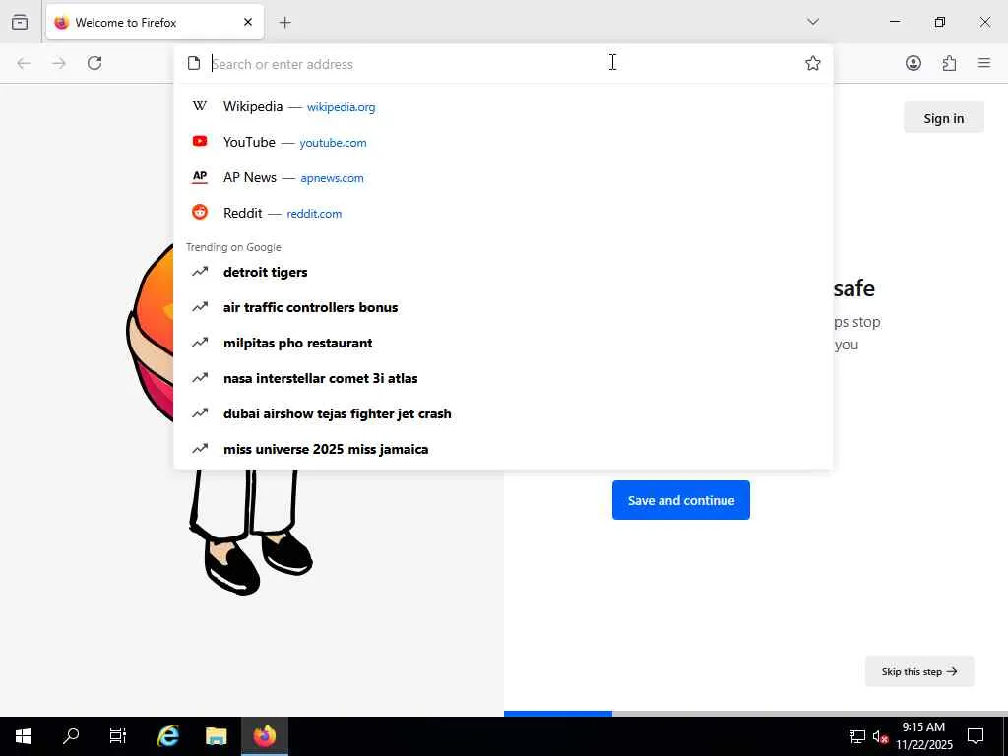The image size is (1008, 756).
Task: Launch Internet Explorer from the taskbar
Action: [168, 736]
